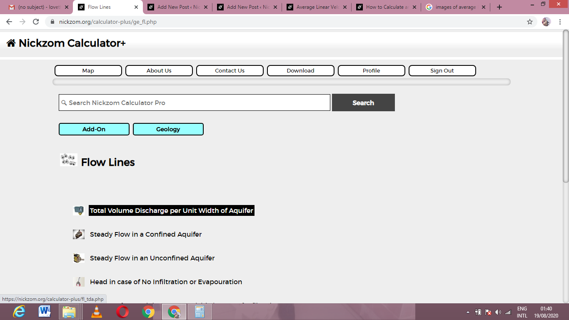Open the Geology category button

click(x=168, y=129)
